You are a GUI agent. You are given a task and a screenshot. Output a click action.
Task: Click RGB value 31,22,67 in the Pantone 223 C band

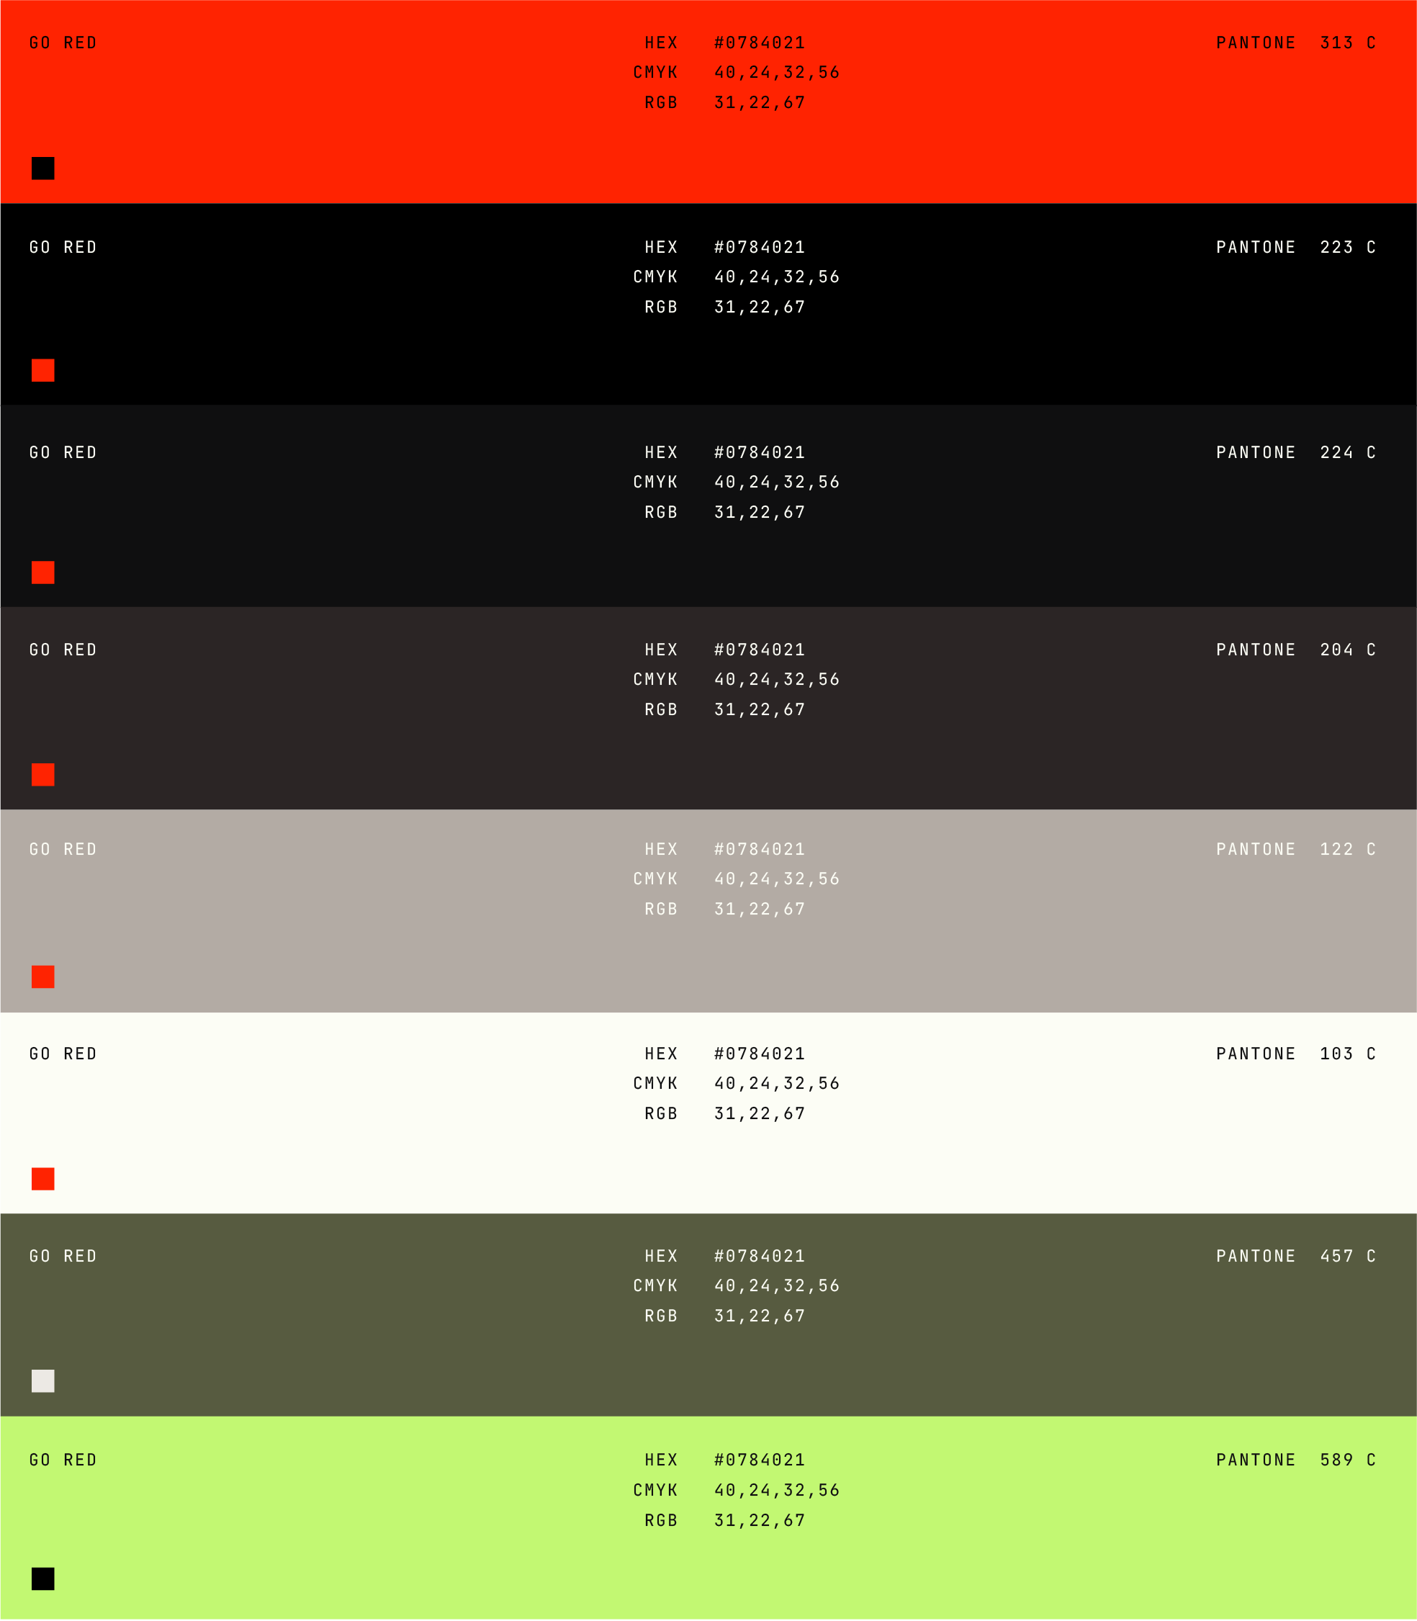(x=759, y=307)
